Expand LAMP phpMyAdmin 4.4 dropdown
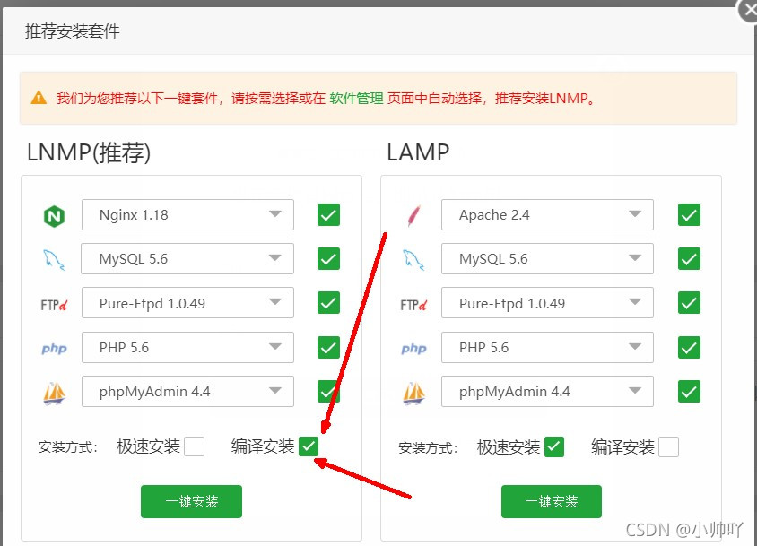This screenshot has height=546, width=757. [547, 392]
